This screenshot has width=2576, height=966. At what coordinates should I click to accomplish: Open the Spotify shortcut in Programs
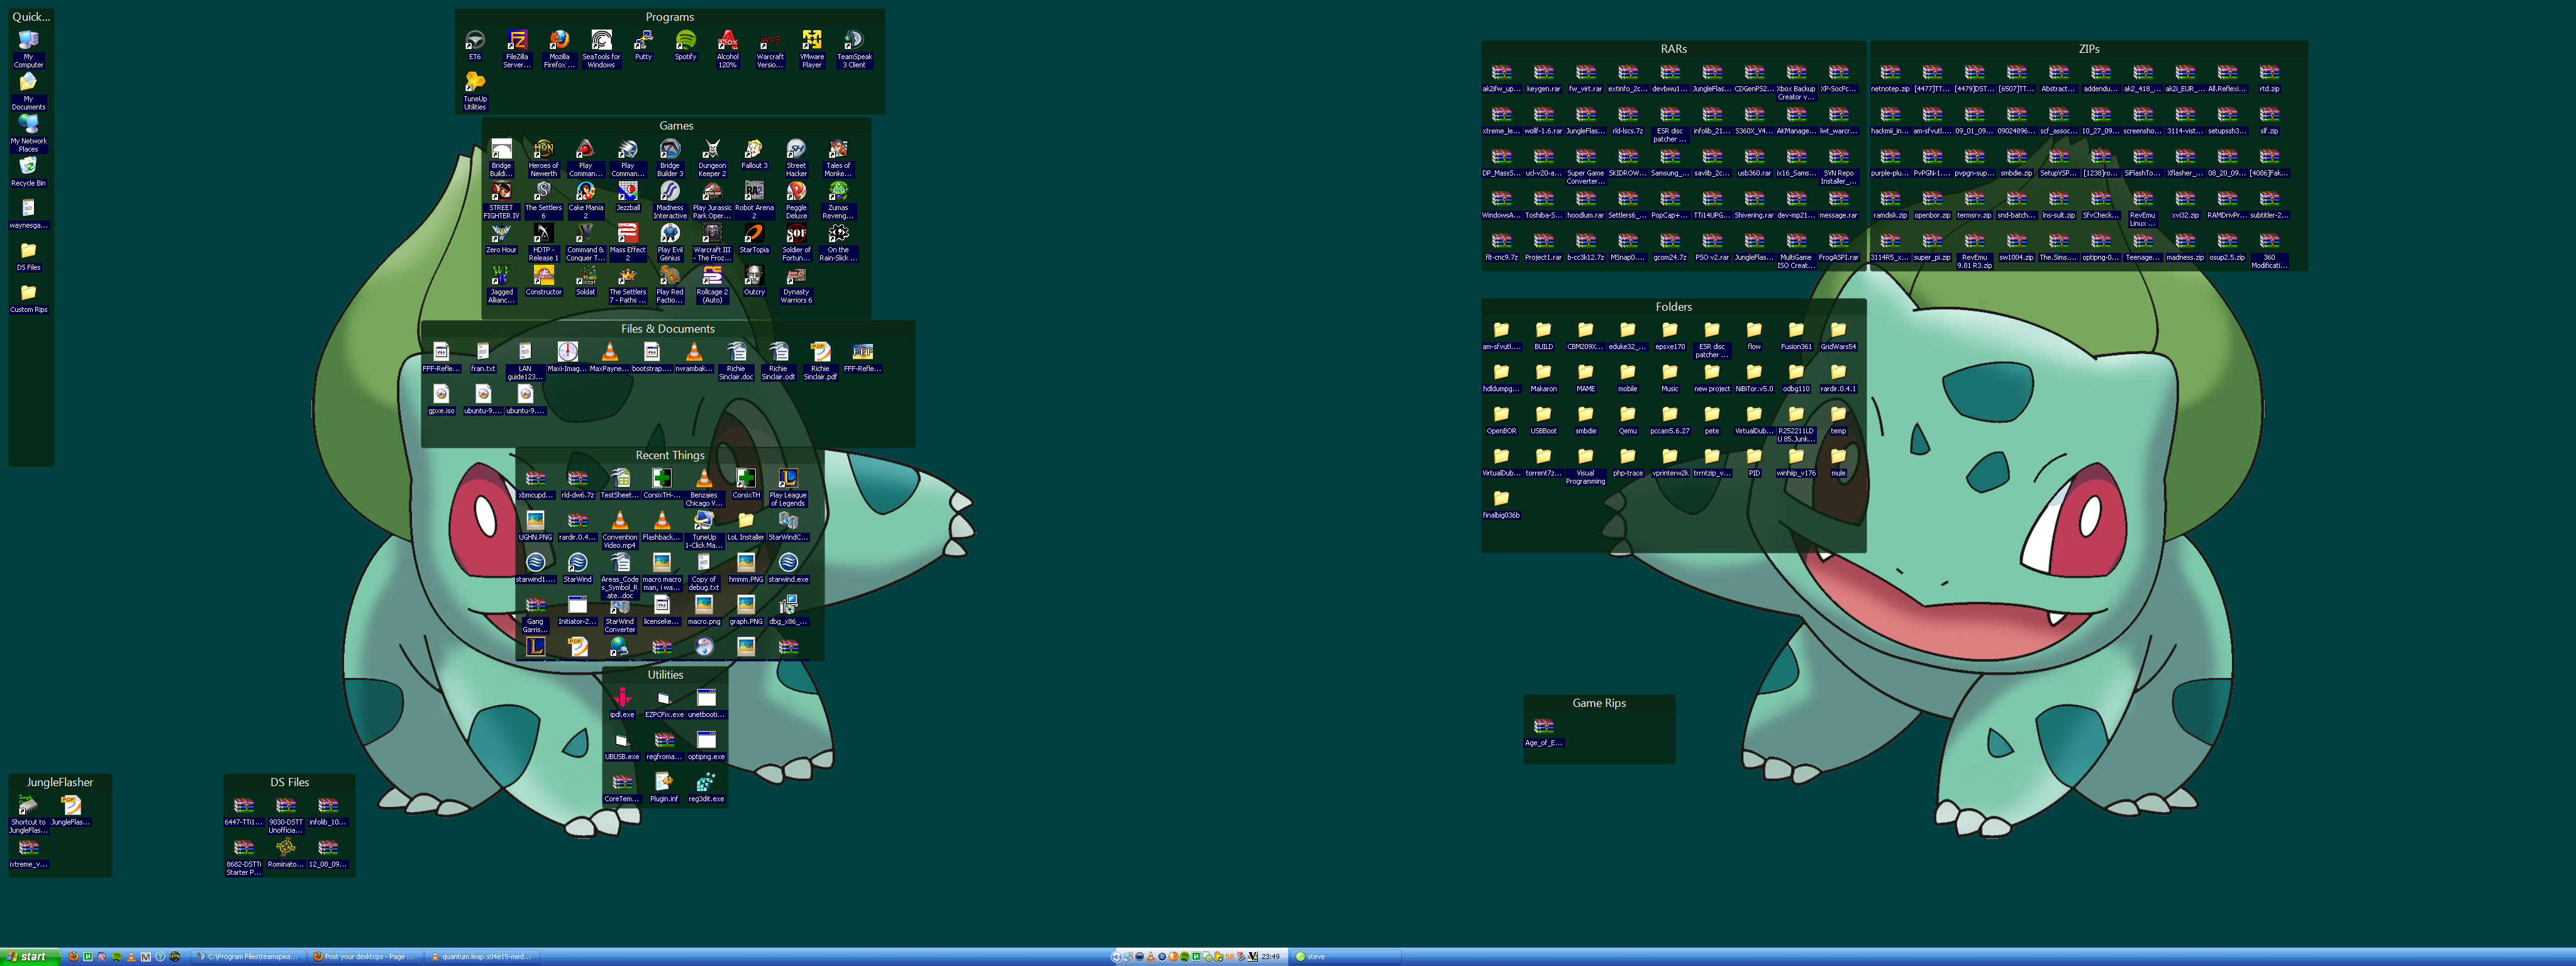click(x=685, y=41)
